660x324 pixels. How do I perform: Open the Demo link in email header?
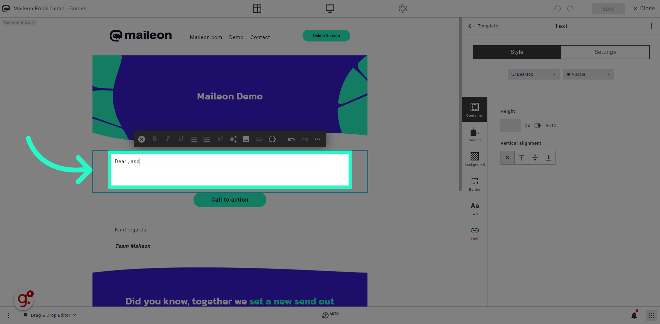click(x=236, y=37)
